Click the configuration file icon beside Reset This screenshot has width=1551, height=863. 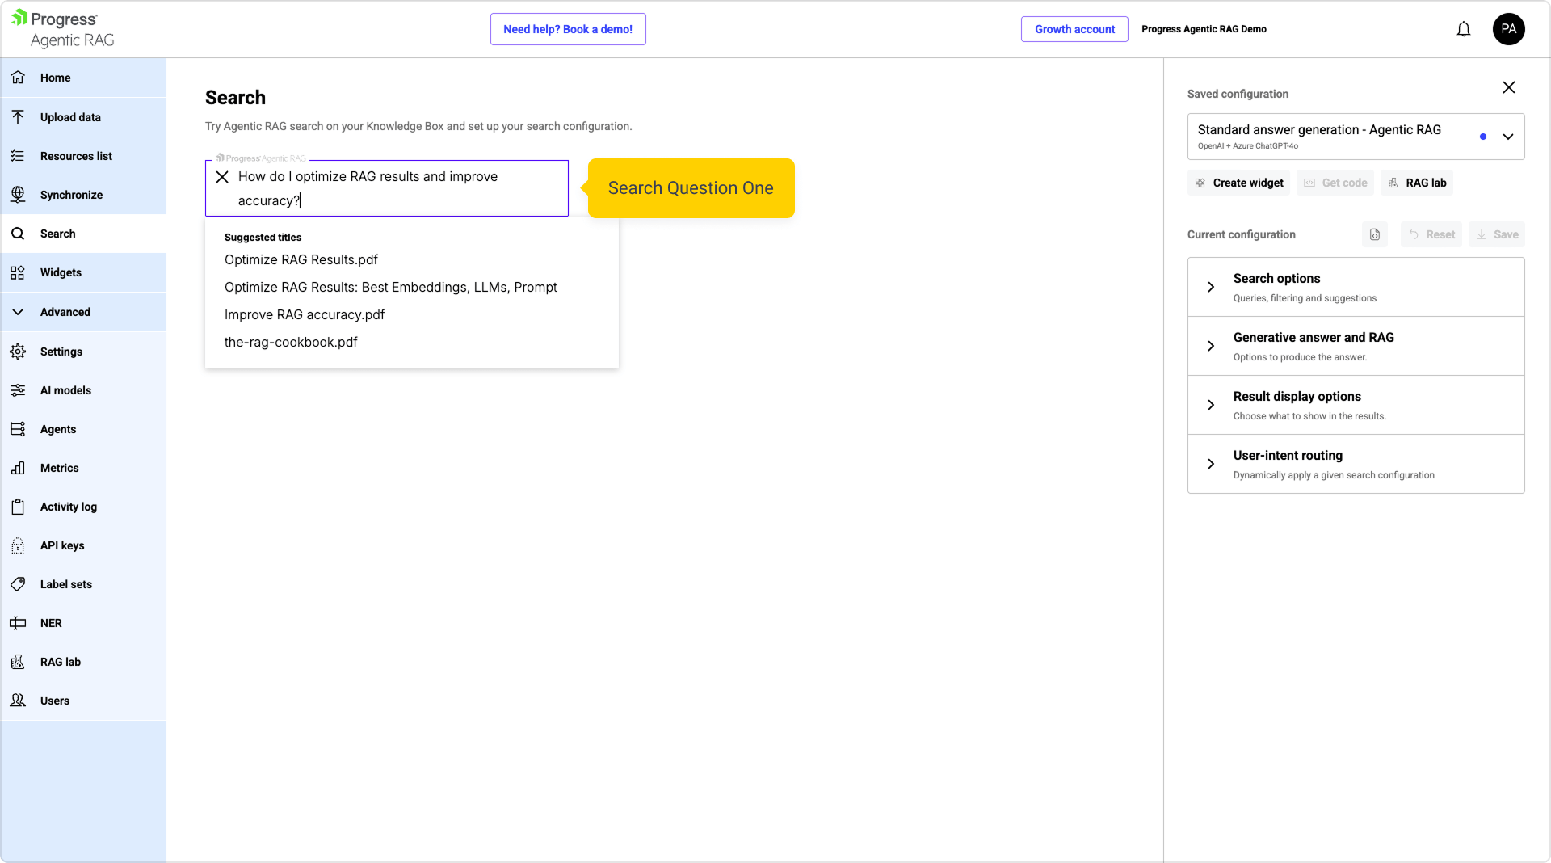1375,234
